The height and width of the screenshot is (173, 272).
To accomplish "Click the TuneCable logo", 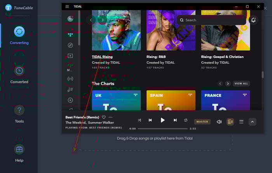I will 19,8.
